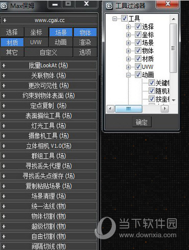The image size is (189, 250).
Task: Collapse the 动画 tree node
Action: click(x=129, y=75)
